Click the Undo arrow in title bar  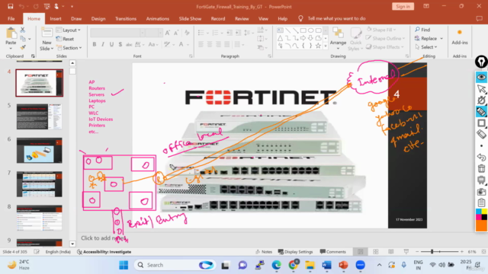(21, 6)
